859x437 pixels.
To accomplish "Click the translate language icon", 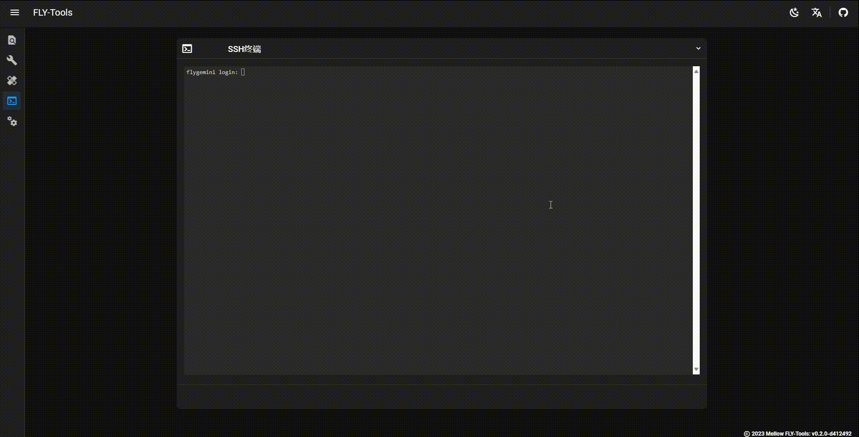I will point(816,12).
